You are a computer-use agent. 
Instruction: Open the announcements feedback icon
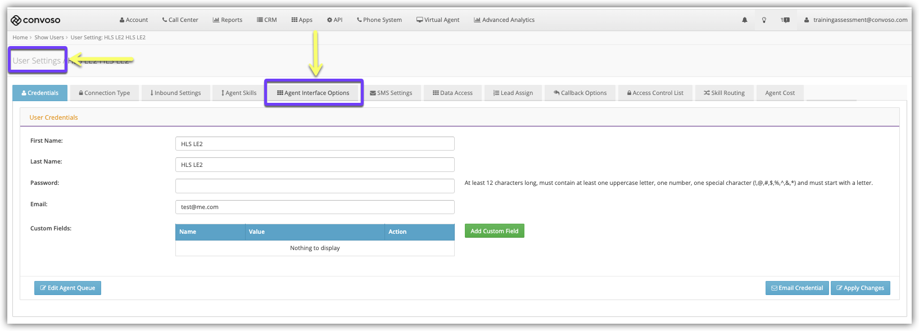pos(785,20)
